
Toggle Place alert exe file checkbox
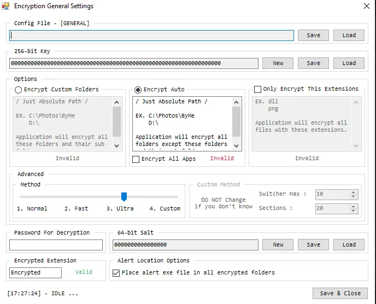pyautogui.click(x=116, y=273)
